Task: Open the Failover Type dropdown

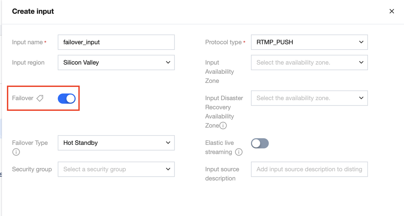Action: (116, 143)
